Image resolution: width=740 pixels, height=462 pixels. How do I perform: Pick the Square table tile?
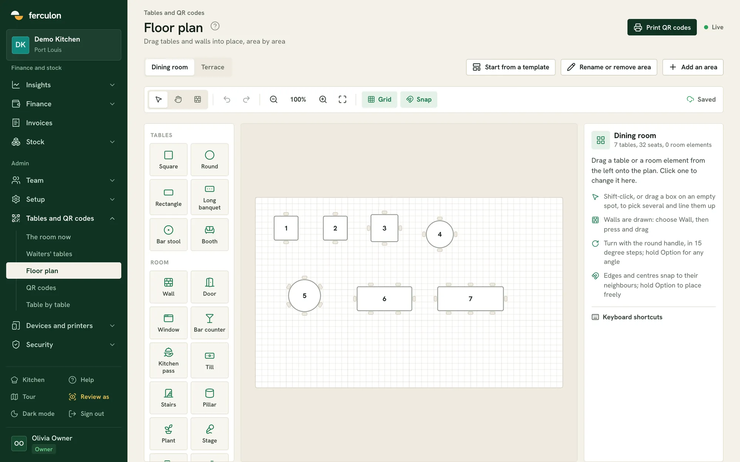click(x=168, y=160)
